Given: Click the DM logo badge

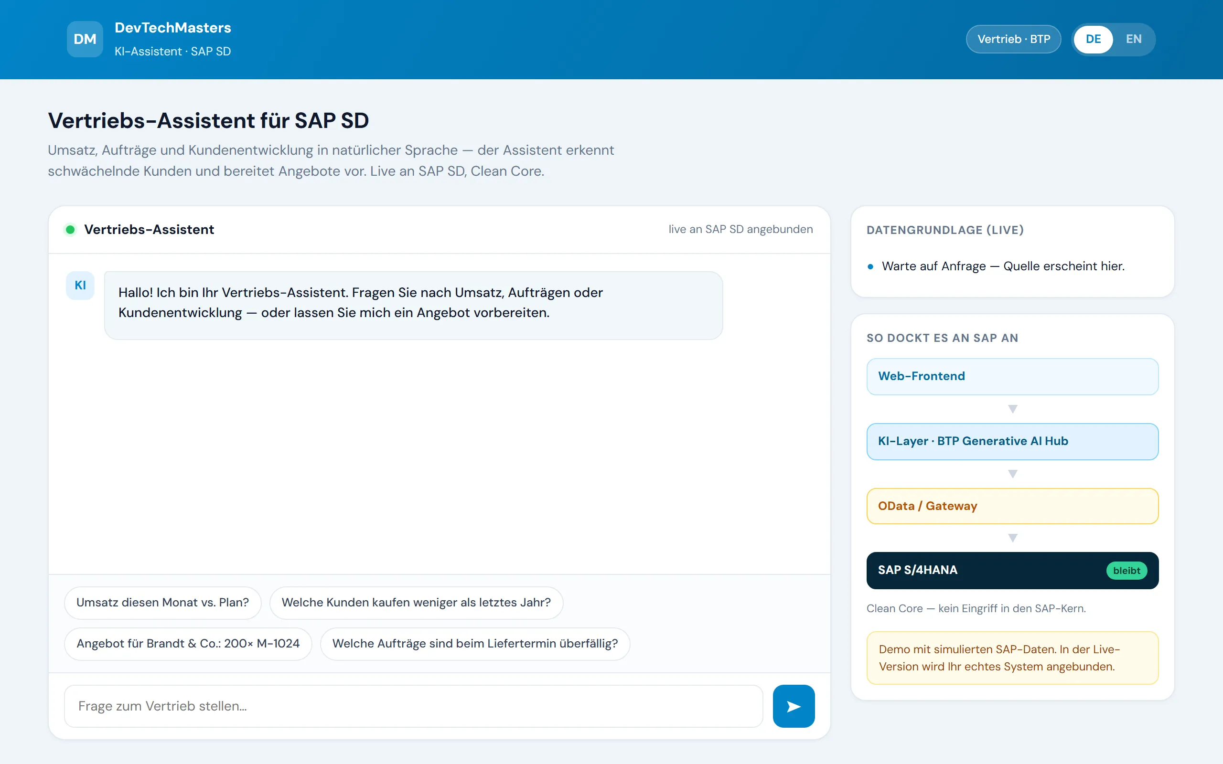Looking at the screenshot, I should [x=85, y=39].
